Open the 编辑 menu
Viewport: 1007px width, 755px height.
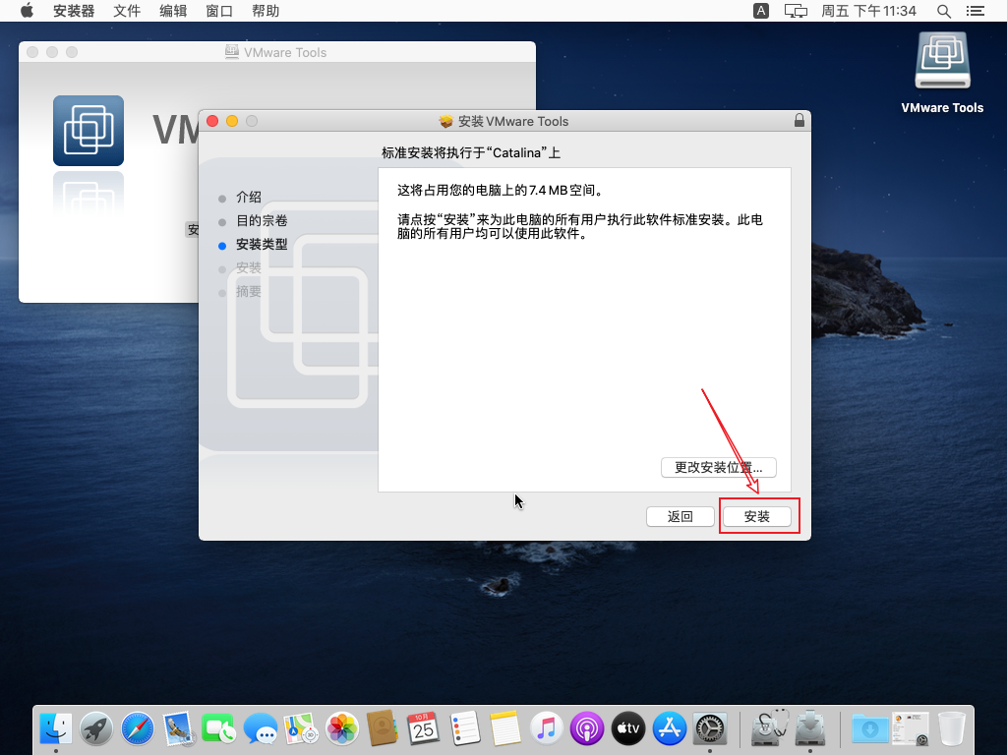[173, 11]
